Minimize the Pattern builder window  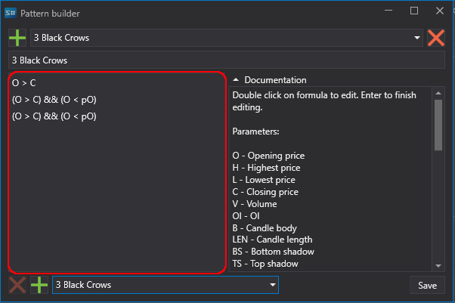click(x=388, y=11)
